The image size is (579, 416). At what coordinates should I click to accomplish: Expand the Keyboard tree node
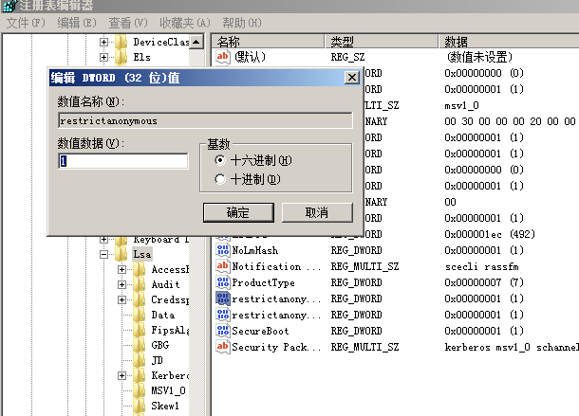click(103, 240)
